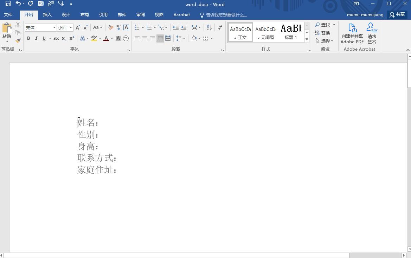Viewport: 411px width, 258px height.
Task: Apply italic formatting
Action: (36, 38)
